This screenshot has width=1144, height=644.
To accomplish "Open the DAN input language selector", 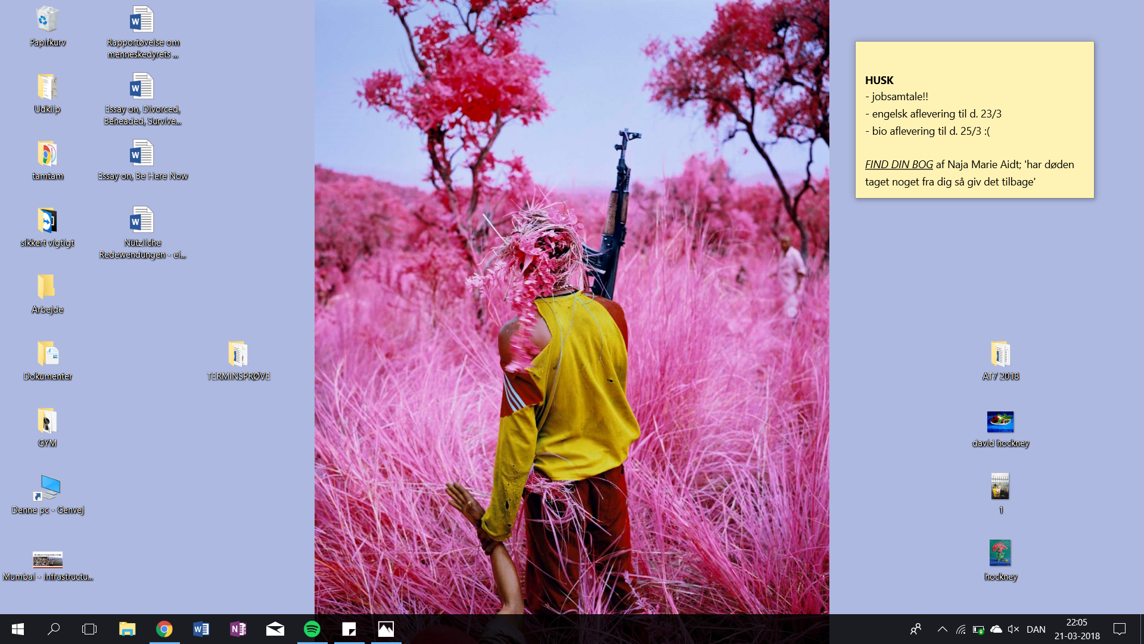I will coord(1036,629).
